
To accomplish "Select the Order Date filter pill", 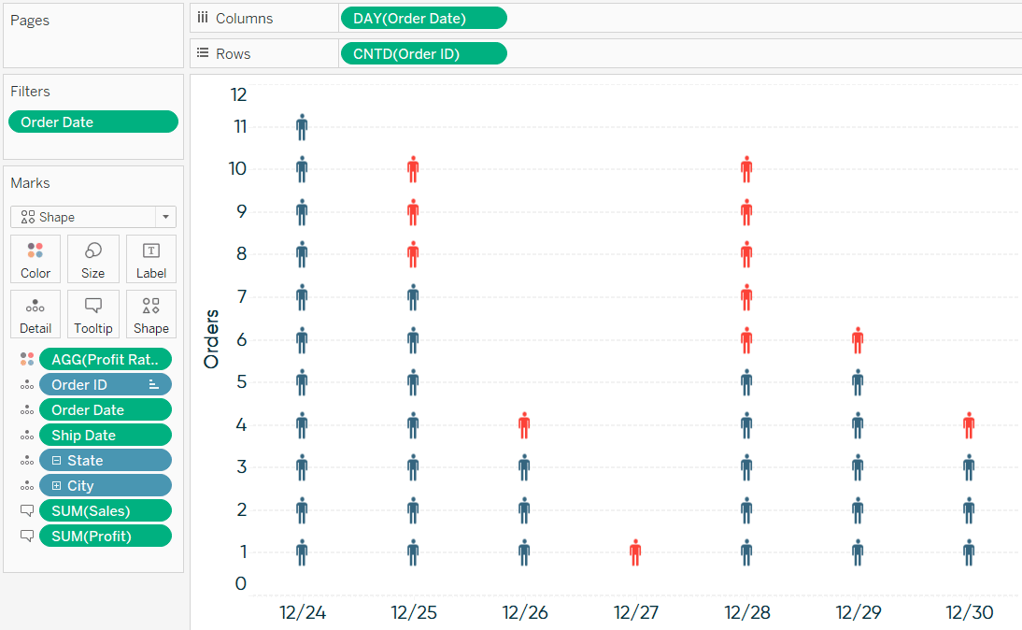I will click(x=93, y=122).
